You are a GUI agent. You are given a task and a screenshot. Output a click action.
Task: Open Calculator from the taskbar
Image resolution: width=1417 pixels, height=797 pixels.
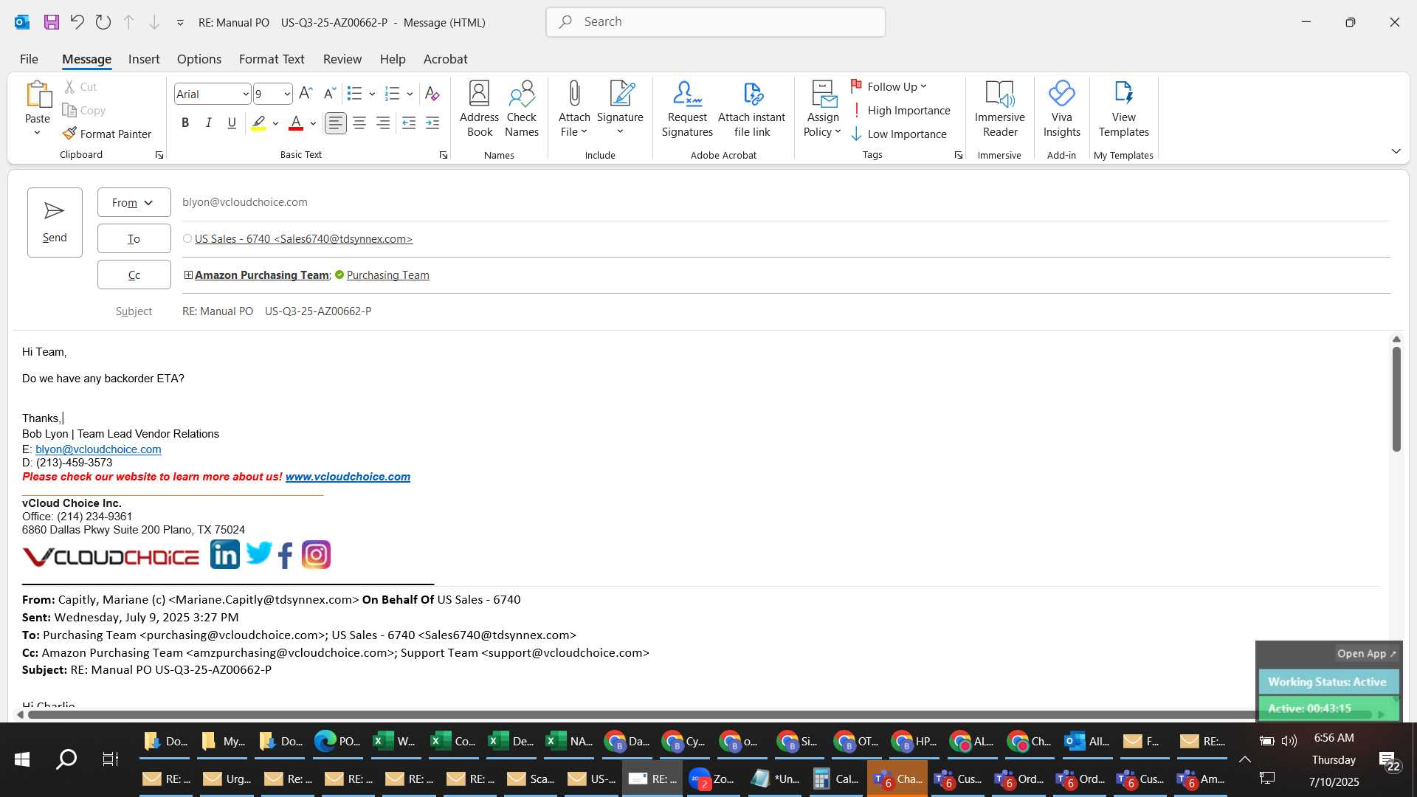(x=837, y=779)
